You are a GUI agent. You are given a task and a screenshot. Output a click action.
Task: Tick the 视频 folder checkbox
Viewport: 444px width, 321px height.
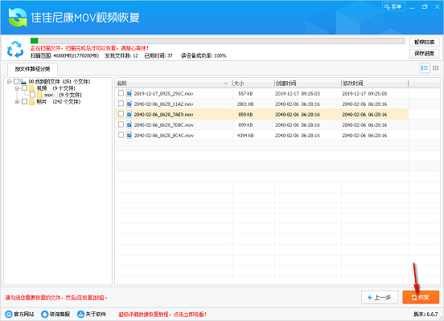[25, 88]
